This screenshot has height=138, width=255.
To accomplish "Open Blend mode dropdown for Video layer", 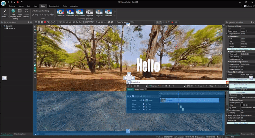I will pos(139,100).
